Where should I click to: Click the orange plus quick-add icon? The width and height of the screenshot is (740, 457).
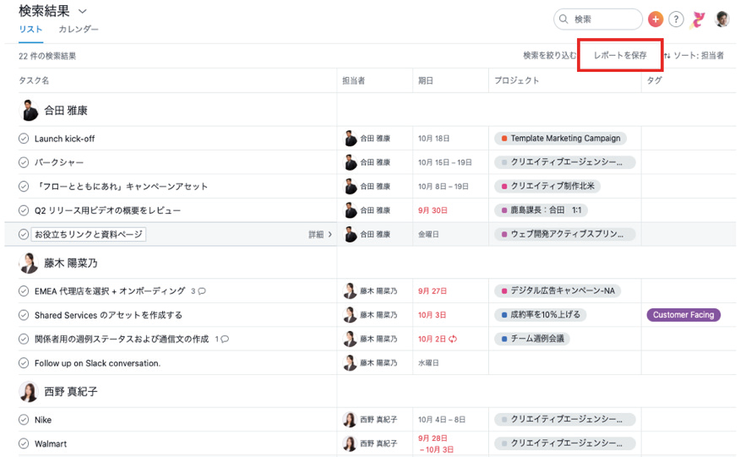(656, 19)
